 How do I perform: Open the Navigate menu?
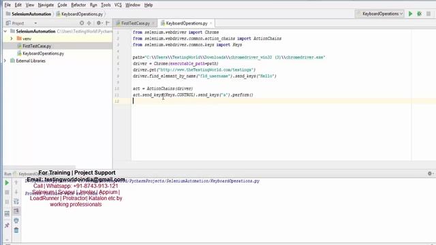46,5
